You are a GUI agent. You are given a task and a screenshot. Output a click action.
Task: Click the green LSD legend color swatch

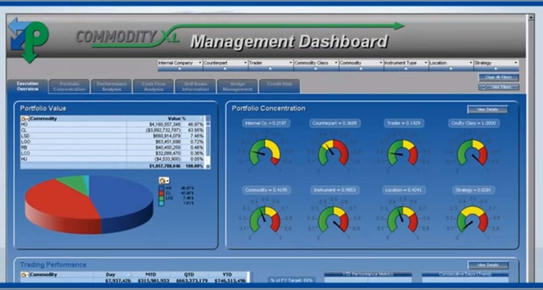(161, 198)
